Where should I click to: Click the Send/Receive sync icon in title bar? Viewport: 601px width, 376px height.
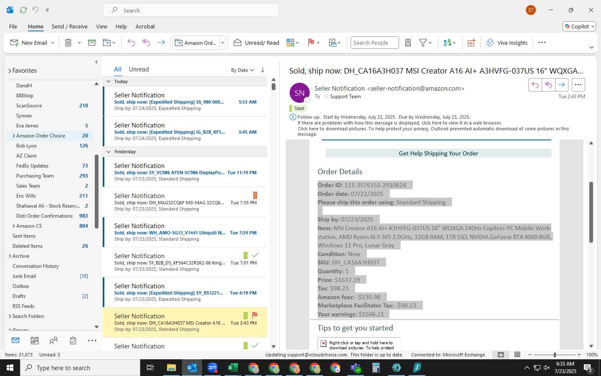pyautogui.click(x=23, y=10)
